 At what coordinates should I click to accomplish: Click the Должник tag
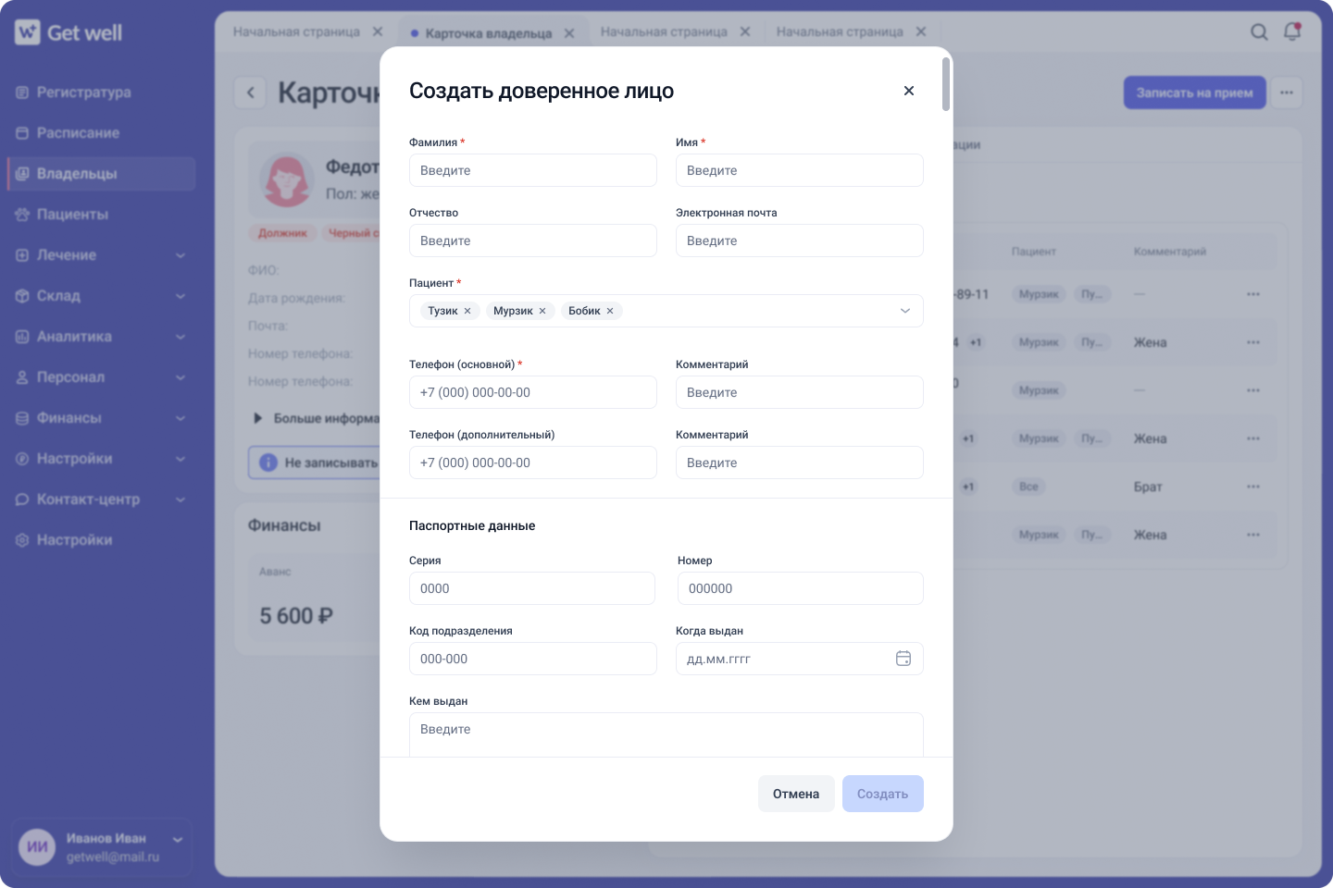pos(282,233)
